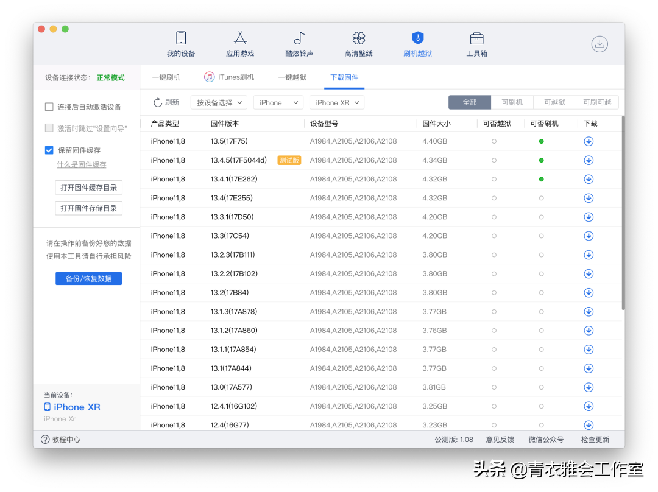Click 4.40GB size of firmware 13.5
The image size is (658, 492).
pyautogui.click(x=435, y=141)
